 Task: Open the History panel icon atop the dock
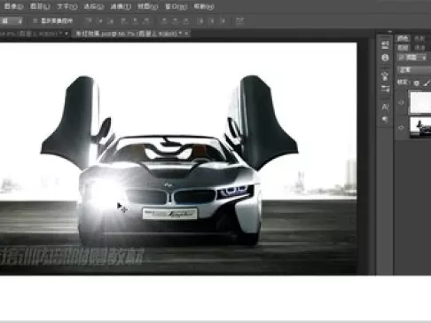[385, 44]
